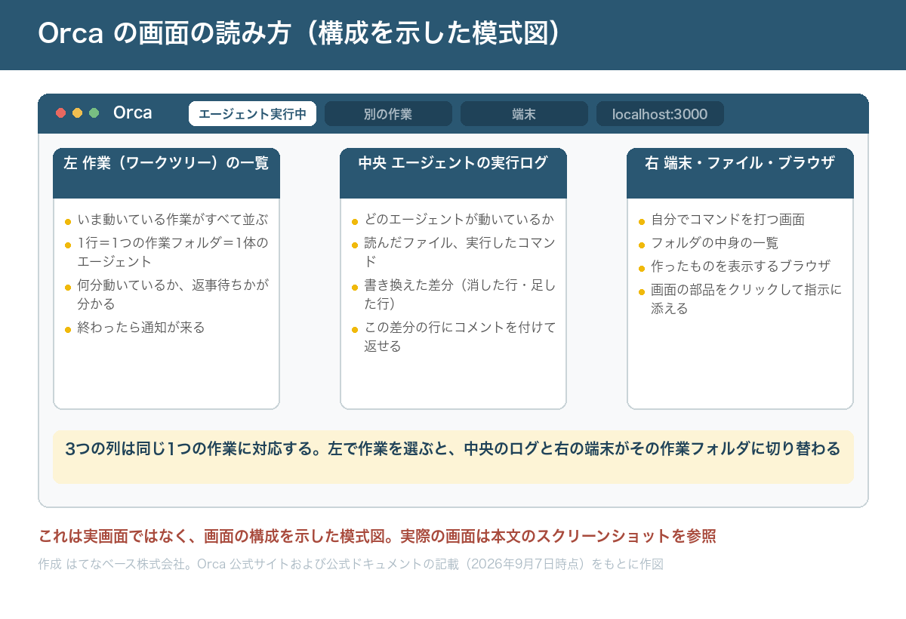The image size is (906, 619).
Task: Click the Orca app title
Action: point(133,113)
